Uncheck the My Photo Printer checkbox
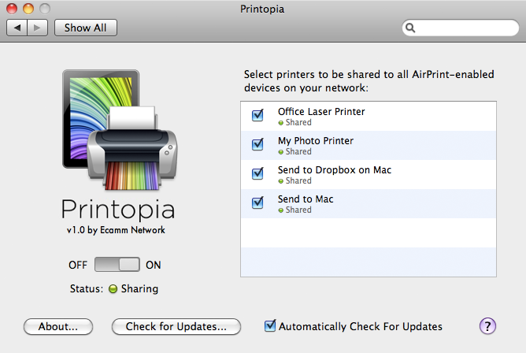526x353 pixels. pyautogui.click(x=257, y=144)
